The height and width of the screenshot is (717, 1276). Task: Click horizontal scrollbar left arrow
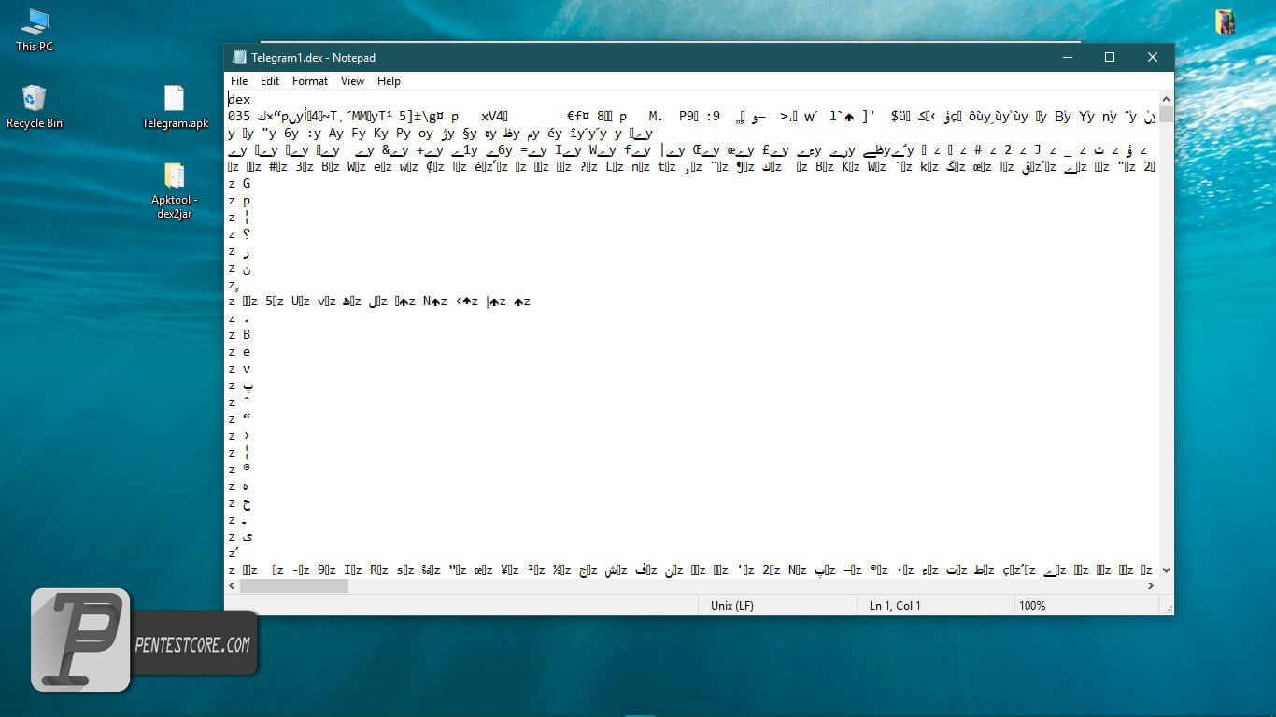233,586
